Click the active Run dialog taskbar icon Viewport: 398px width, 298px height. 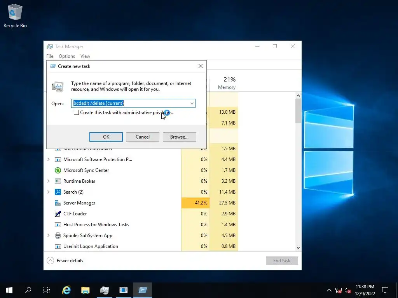tap(143, 290)
